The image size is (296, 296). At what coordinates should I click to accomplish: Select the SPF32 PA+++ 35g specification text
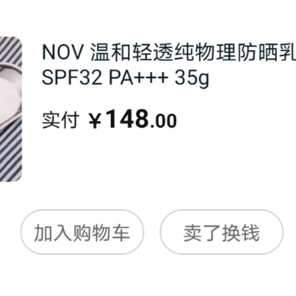[x=125, y=78]
